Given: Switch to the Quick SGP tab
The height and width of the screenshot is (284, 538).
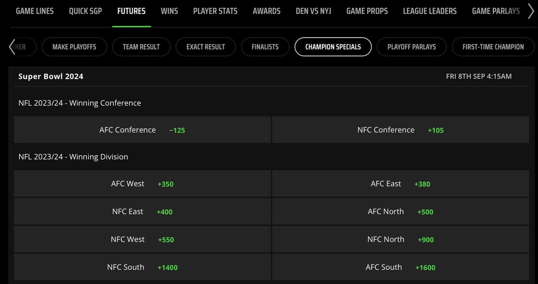Looking at the screenshot, I should click(x=85, y=11).
